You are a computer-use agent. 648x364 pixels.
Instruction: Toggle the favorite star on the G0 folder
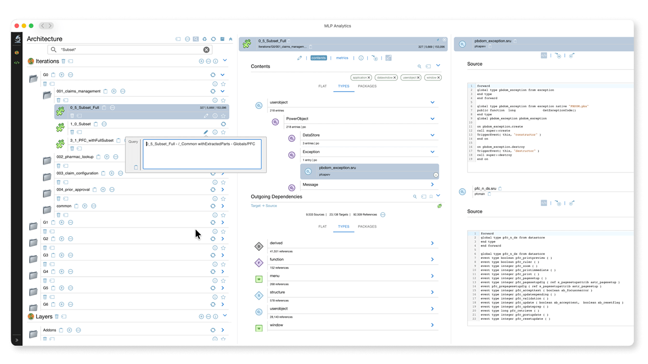[223, 84]
